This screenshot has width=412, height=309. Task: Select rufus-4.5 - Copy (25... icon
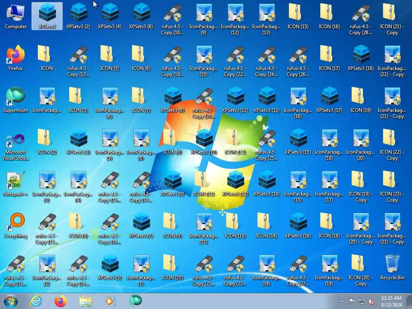pyautogui.click(x=266, y=145)
